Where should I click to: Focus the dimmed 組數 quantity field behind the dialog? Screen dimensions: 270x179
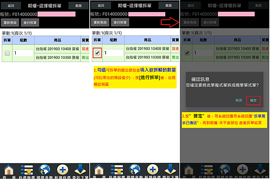pos(203,53)
